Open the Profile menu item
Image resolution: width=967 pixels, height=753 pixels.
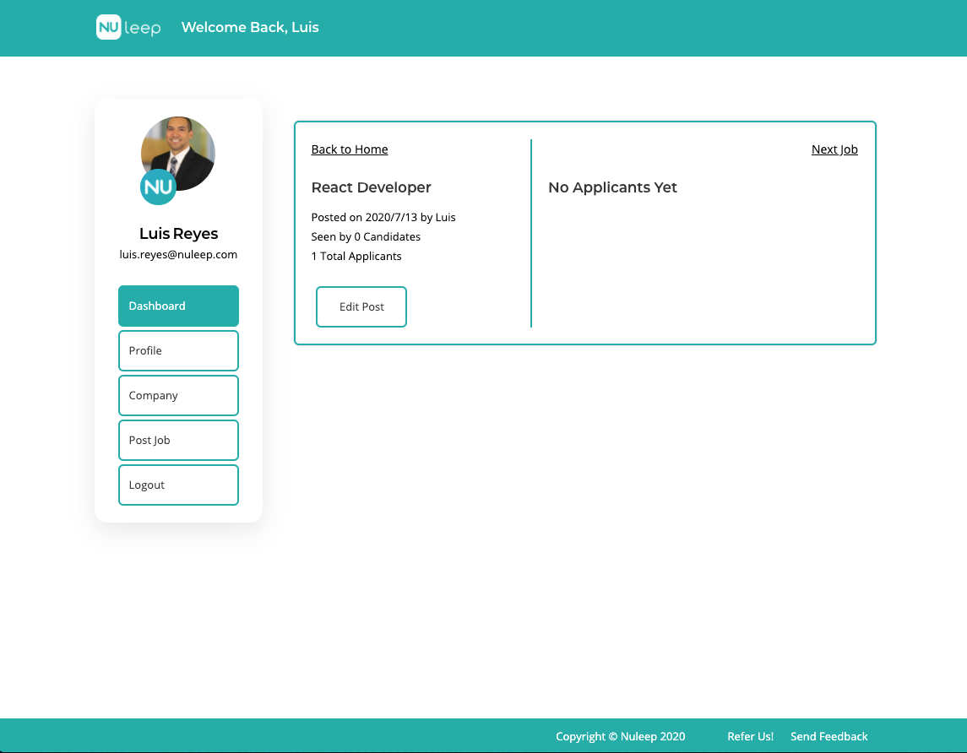coord(178,350)
